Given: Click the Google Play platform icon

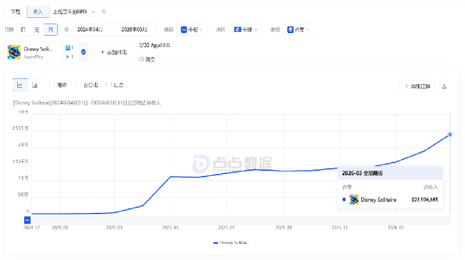Looking at the screenshot, I should click(x=68, y=57).
